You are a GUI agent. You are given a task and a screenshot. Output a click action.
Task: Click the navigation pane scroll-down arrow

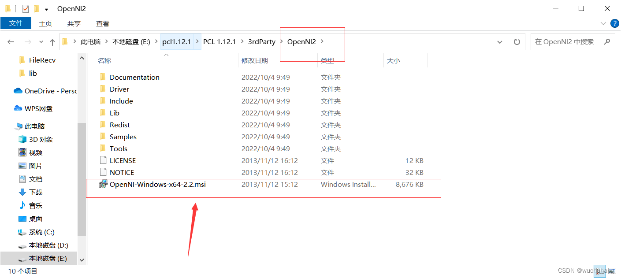coord(82,261)
